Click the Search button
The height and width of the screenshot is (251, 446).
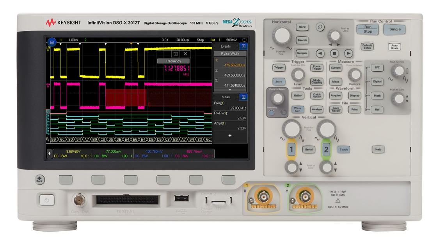point(302,40)
